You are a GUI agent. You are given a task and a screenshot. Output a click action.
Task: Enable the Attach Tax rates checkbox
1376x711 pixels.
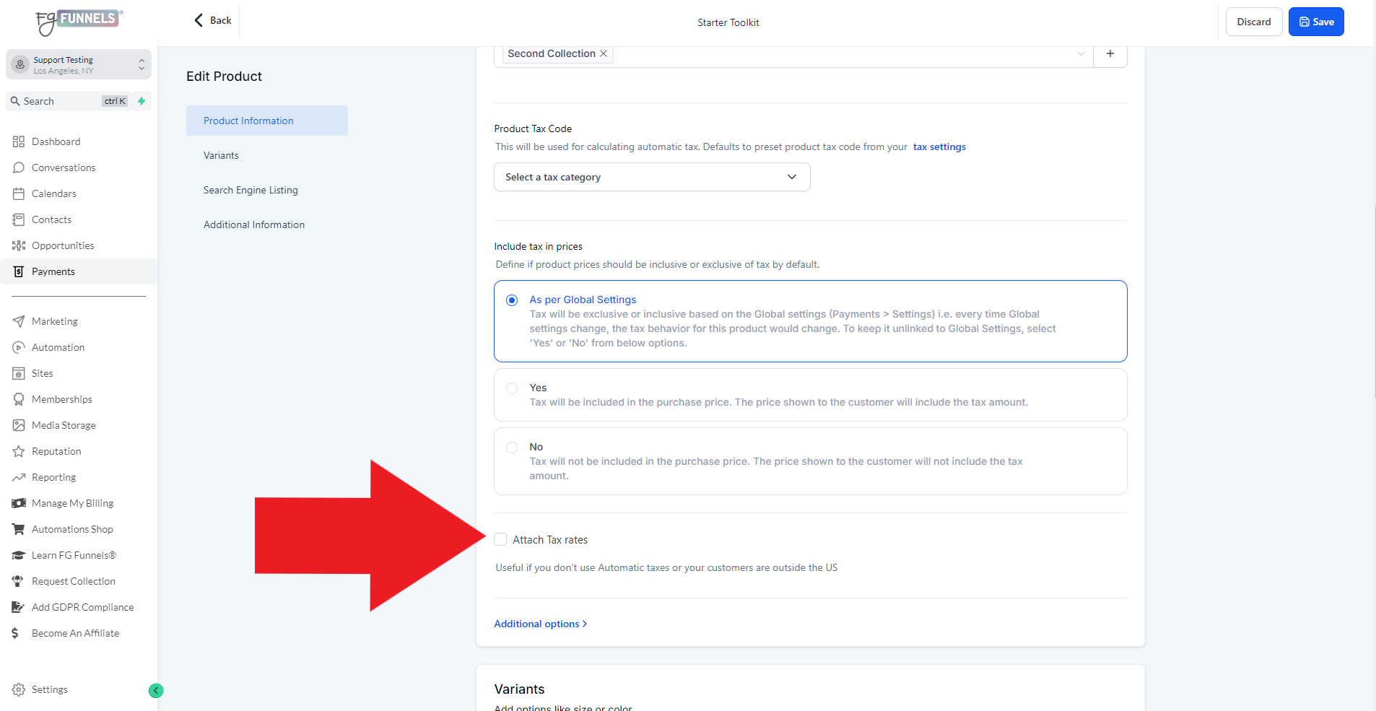(x=500, y=539)
